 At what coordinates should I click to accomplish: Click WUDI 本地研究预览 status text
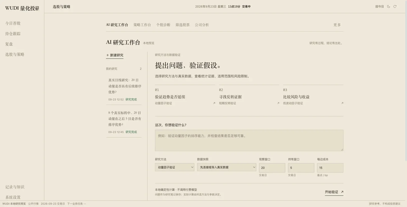[14, 204]
